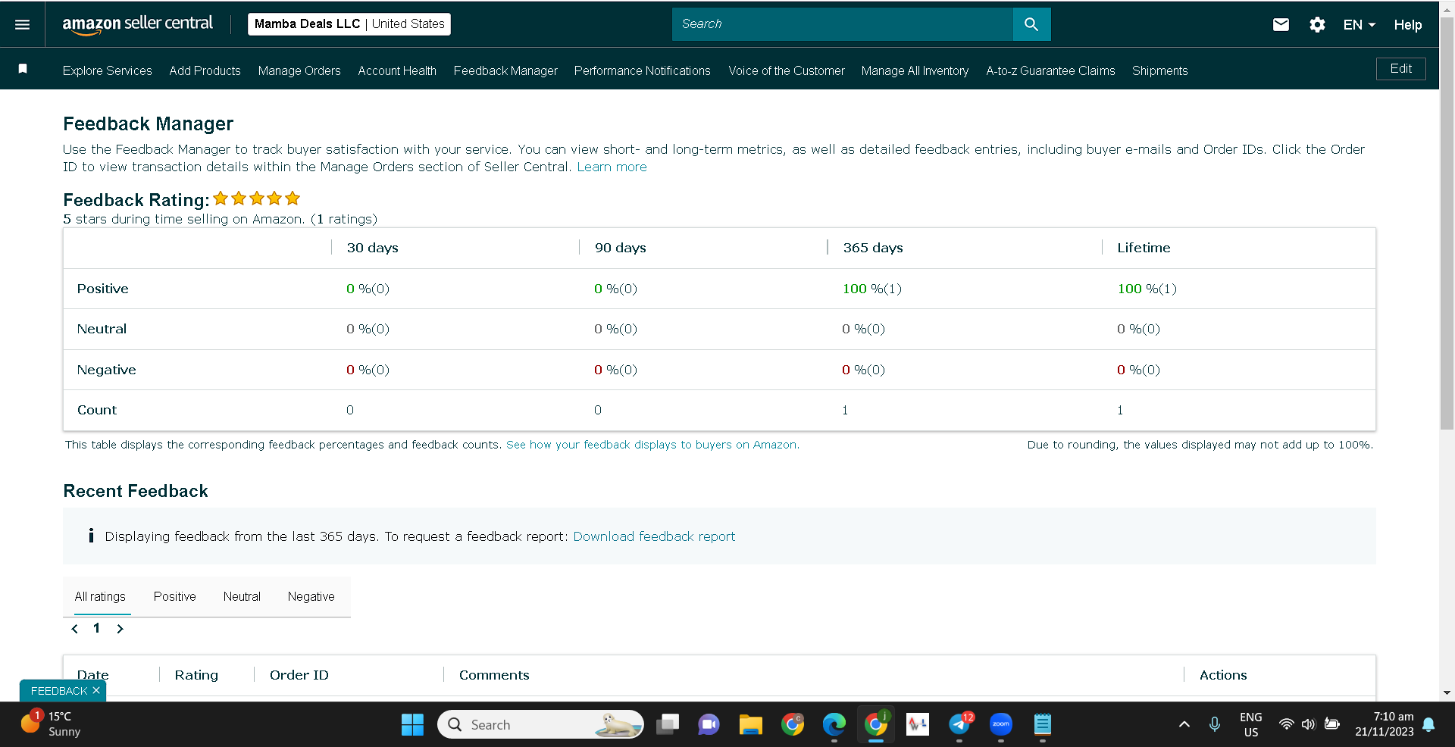Click the Order ID column header
This screenshot has width=1455, height=747.
pos(299,675)
